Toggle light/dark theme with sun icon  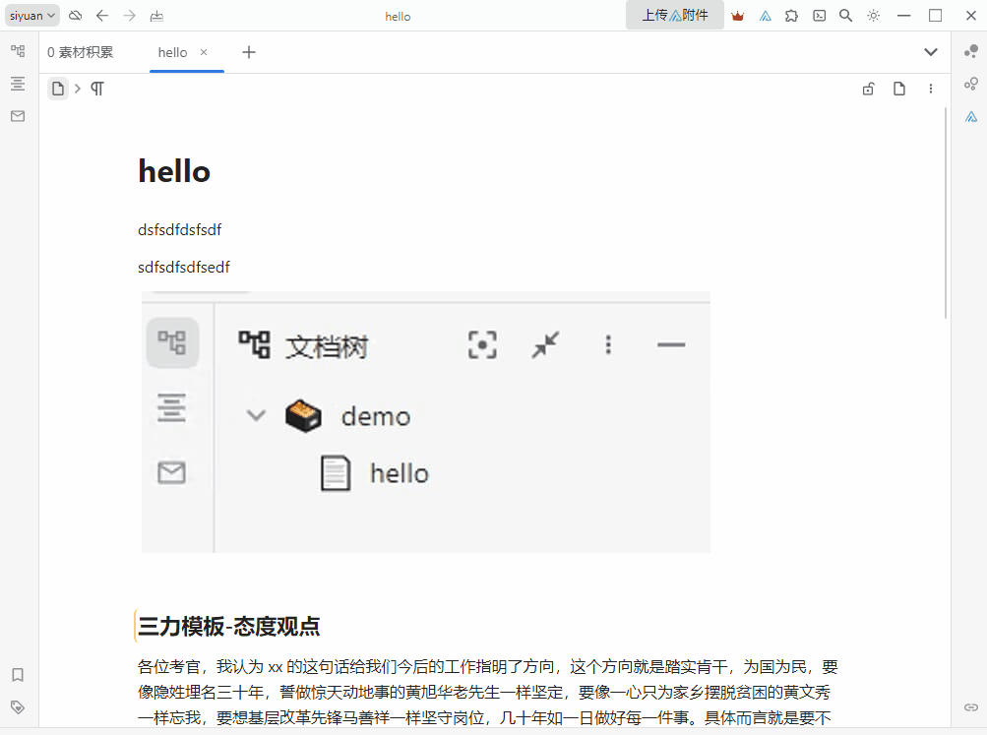point(873,16)
